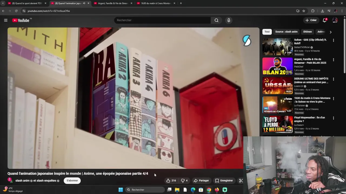Screen dimensions: 346x194
Task: Click the Créer button
Action: pyautogui.click(x=311, y=20)
